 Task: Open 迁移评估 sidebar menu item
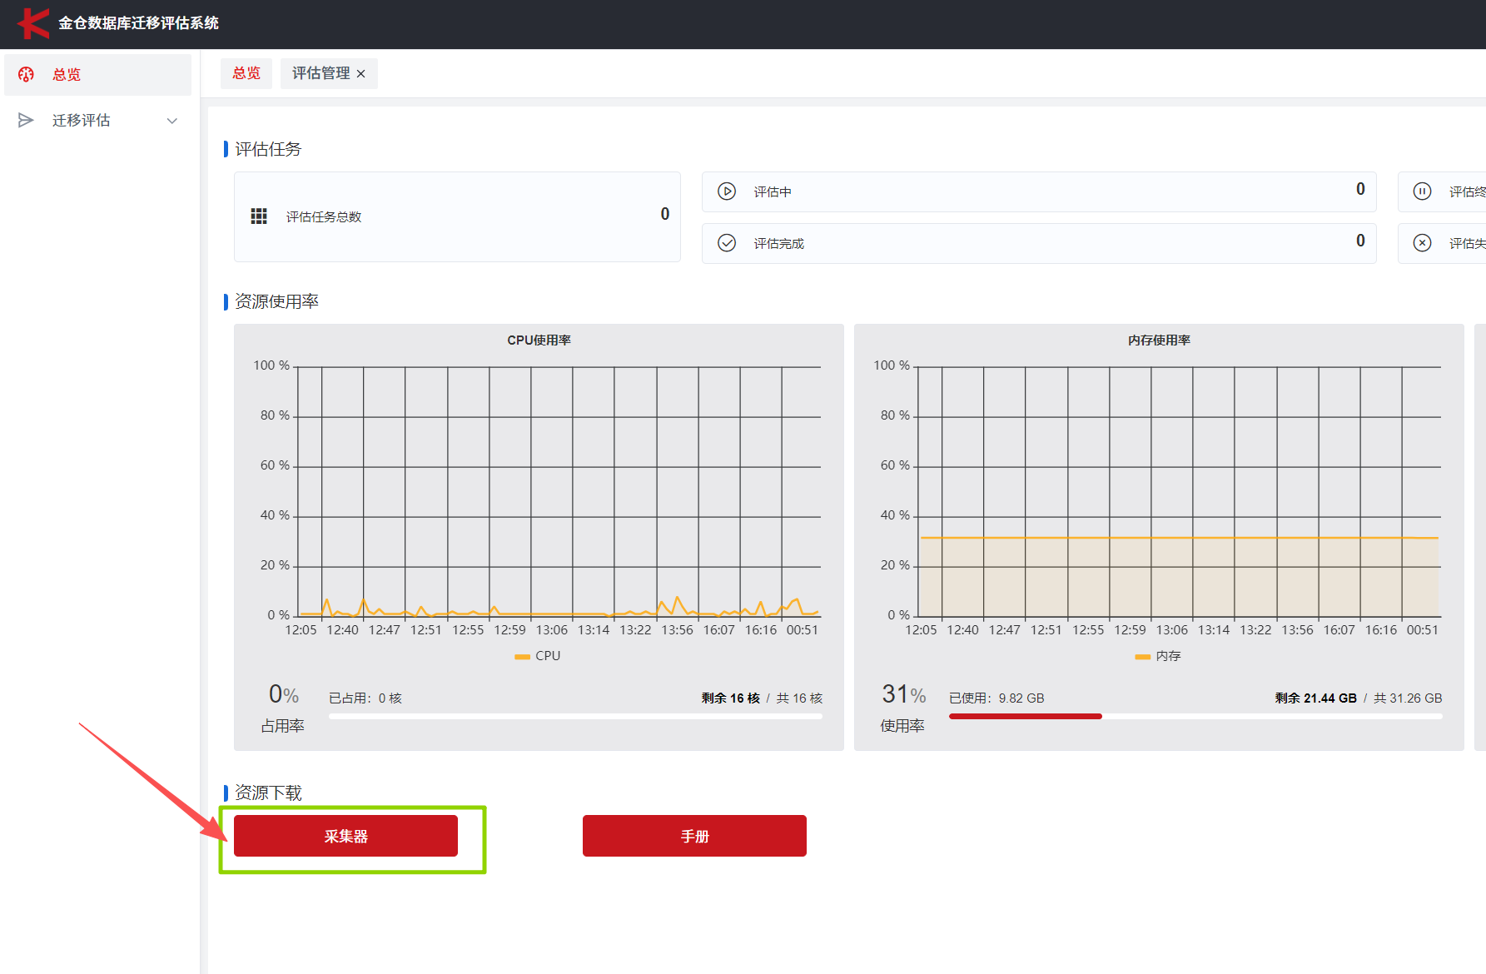(x=97, y=120)
